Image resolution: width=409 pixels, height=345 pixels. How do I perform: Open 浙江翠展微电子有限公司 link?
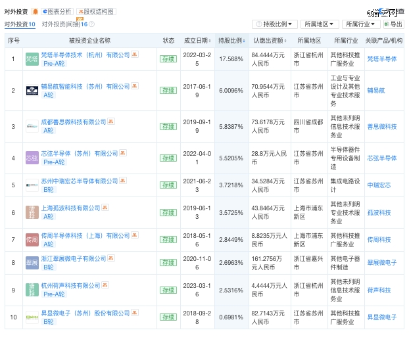[74, 259]
